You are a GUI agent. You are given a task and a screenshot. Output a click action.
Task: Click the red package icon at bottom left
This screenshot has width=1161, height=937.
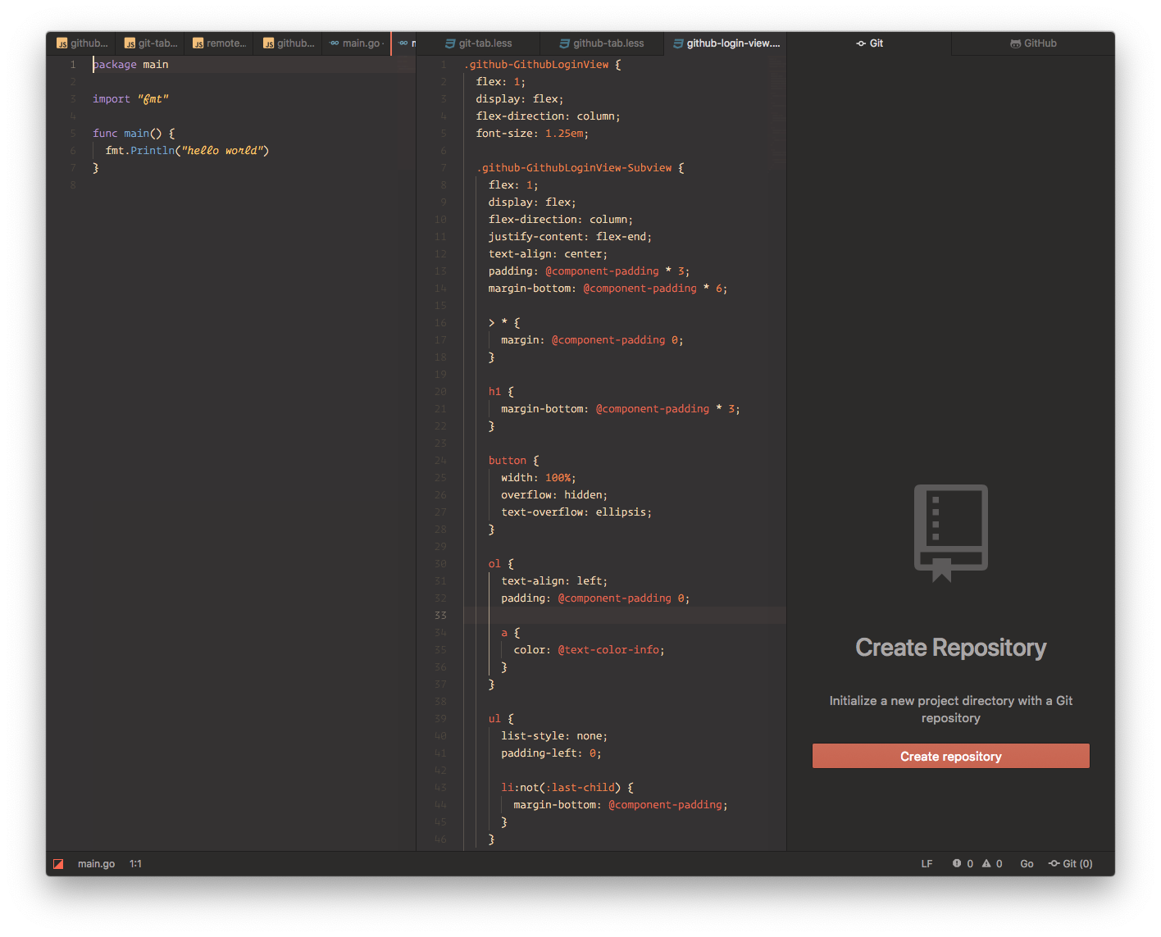point(58,862)
